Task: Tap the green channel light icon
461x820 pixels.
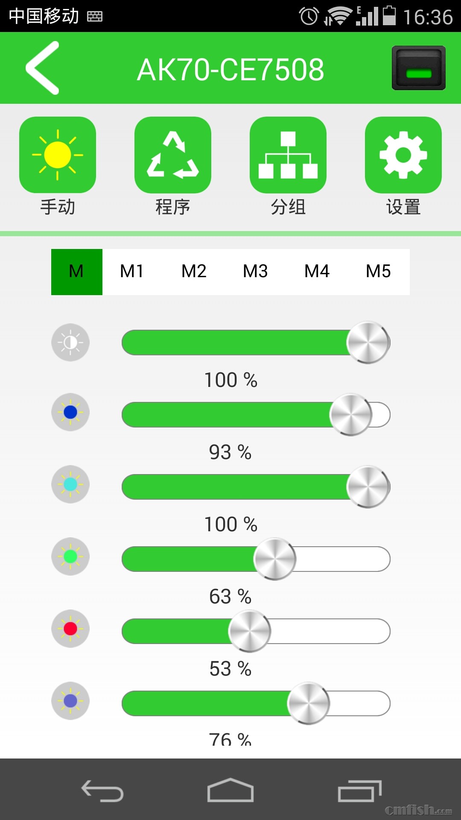Action: pos(70,556)
